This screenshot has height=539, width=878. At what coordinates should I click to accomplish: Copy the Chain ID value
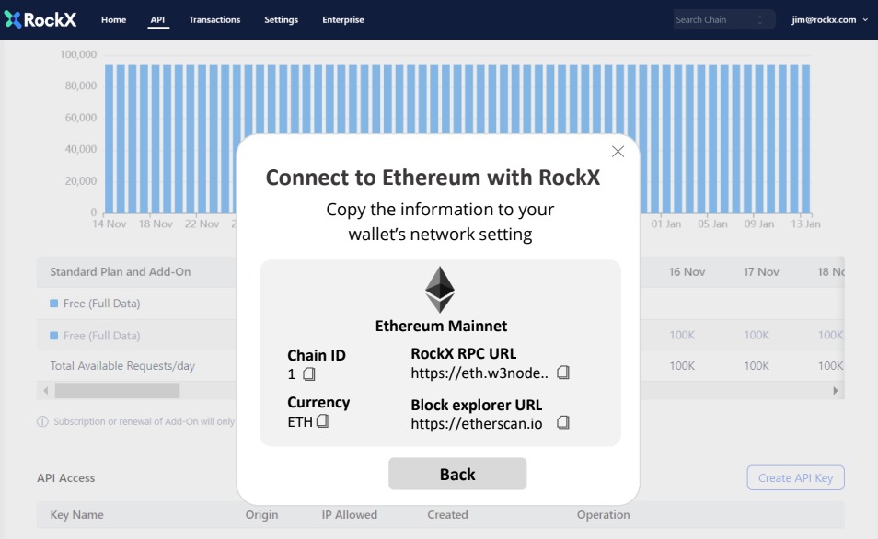click(309, 373)
